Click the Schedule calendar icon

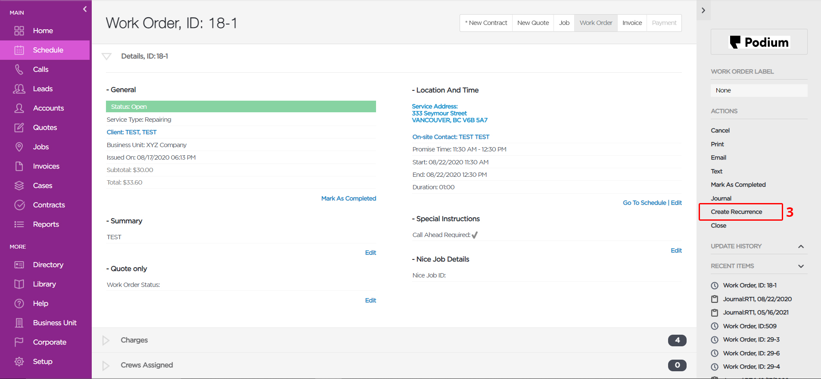(x=19, y=50)
